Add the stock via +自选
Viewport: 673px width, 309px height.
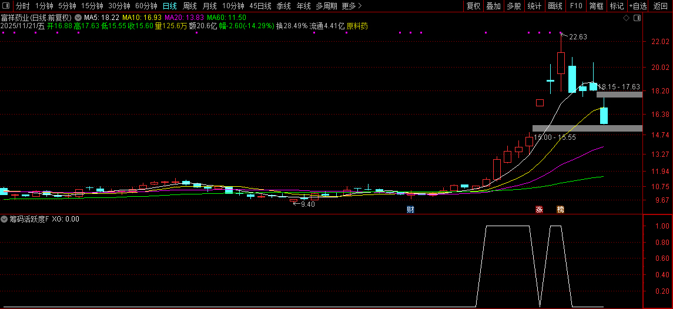tap(637, 6)
